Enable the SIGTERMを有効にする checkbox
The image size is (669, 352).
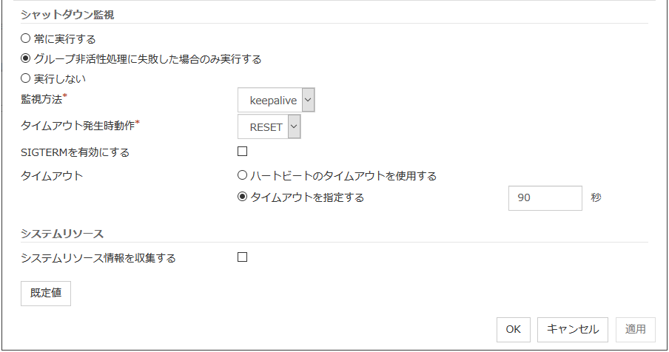(x=242, y=152)
